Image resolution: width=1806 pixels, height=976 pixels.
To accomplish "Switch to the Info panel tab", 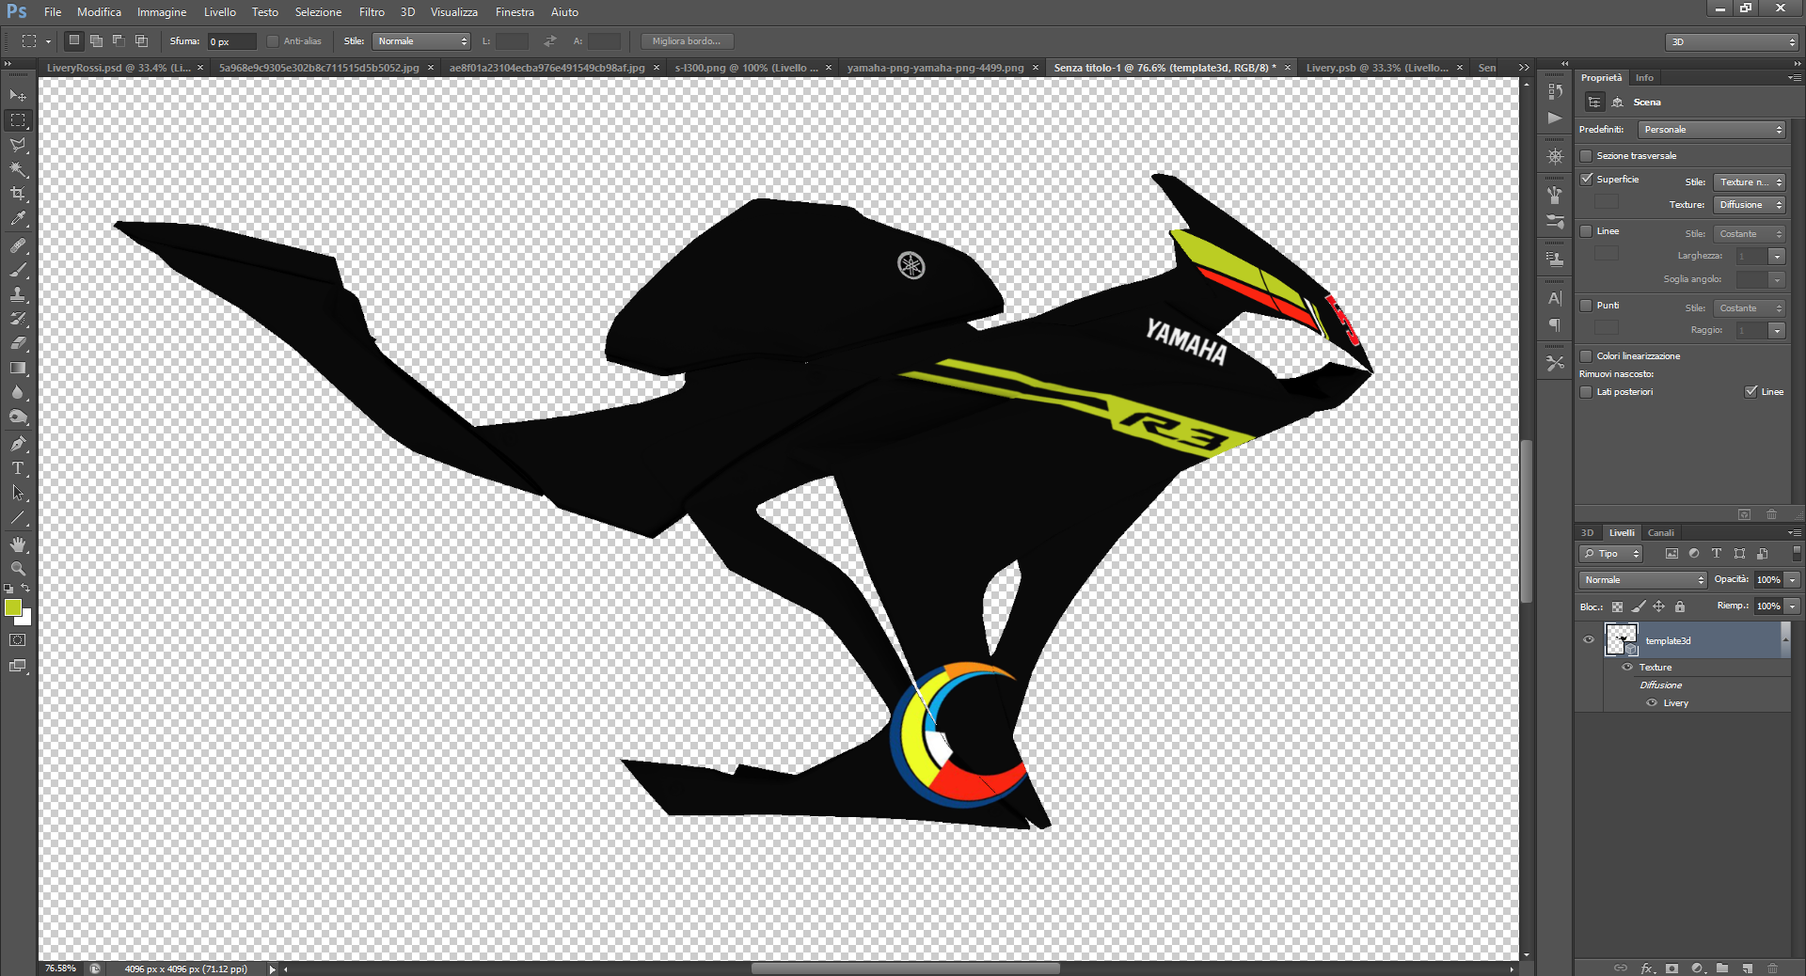I will click(x=1644, y=78).
